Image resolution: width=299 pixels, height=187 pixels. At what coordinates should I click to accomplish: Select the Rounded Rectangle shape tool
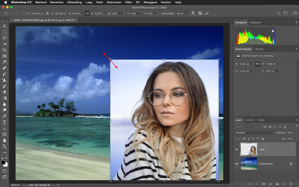4,134
